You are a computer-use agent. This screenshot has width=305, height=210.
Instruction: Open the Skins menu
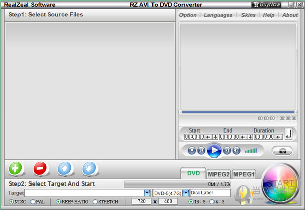tap(249, 15)
